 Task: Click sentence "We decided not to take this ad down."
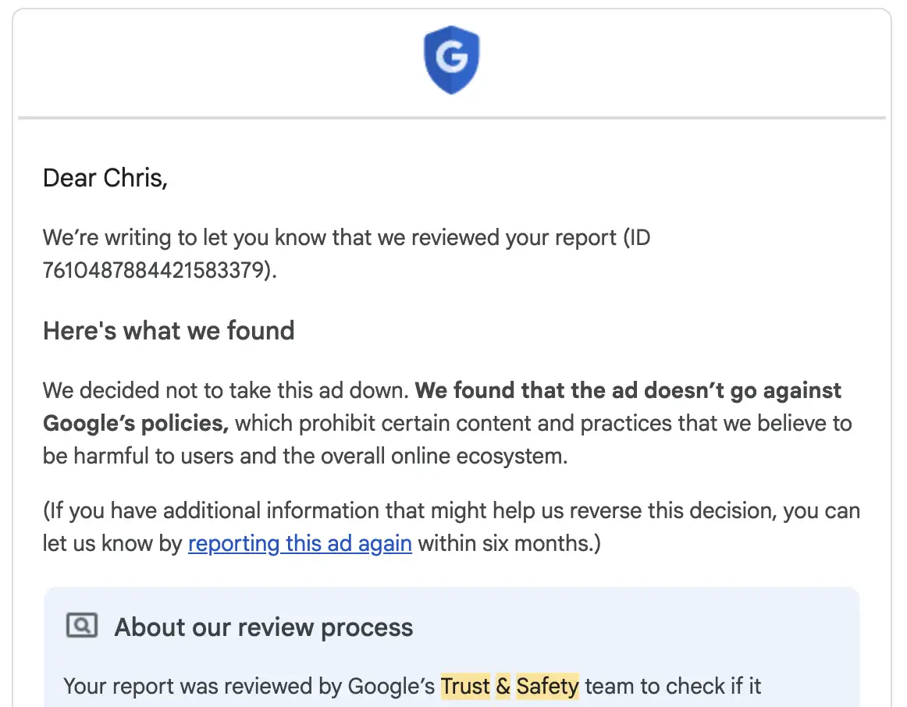click(x=226, y=391)
